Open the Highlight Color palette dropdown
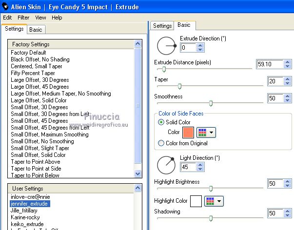Image resolution: width=294 pixels, height=230 pixels. (x=214, y=201)
